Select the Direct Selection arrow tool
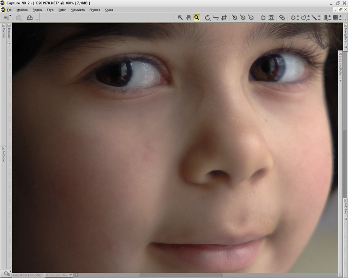Viewport: 348px width, 278px height. [181, 17]
